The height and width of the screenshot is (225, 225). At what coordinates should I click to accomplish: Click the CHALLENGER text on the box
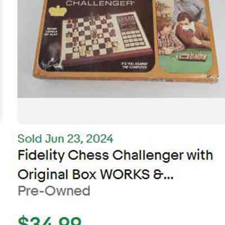click(98, 3)
